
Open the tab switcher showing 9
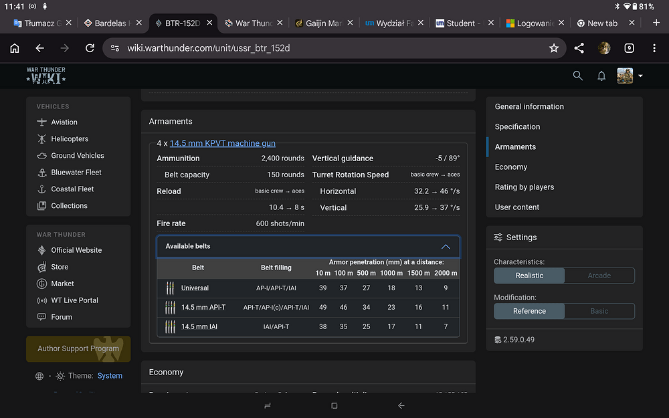click(629, 48)
